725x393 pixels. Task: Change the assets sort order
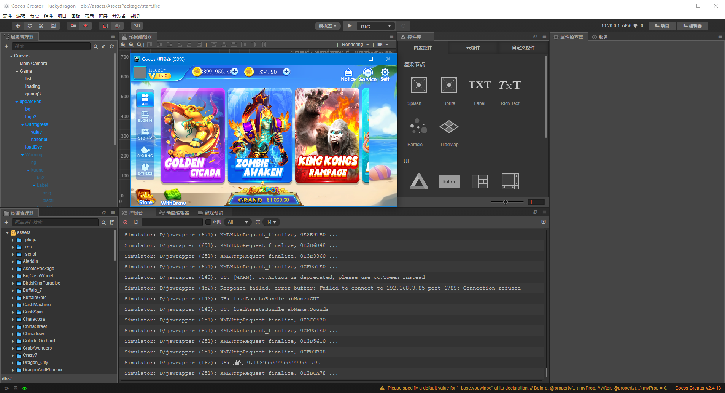tap(111, 222)
